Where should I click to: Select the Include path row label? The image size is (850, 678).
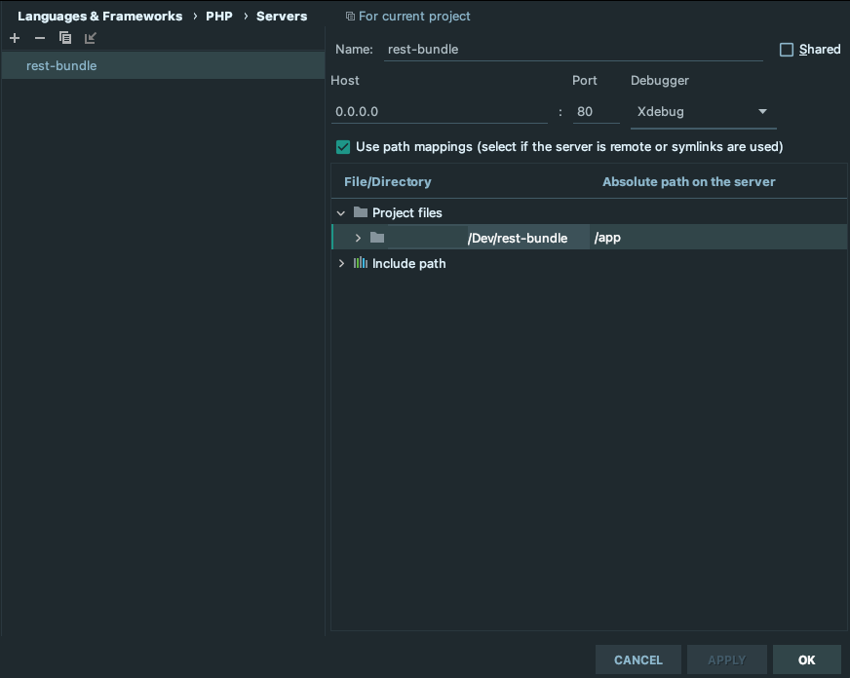[x=408, y=263]
